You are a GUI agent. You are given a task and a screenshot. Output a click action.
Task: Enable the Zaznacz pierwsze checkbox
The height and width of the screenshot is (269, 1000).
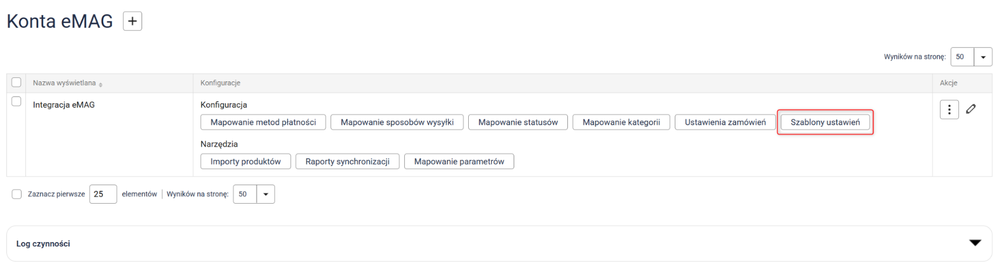(17, 194)
